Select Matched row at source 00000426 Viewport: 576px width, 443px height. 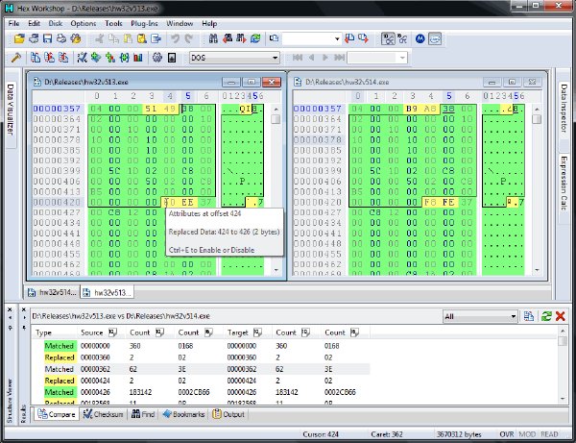click(201, 392)
